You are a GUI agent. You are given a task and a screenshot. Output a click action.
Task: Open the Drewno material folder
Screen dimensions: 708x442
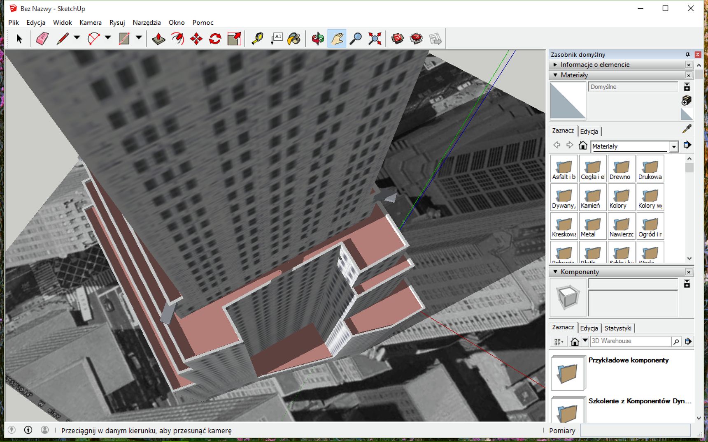(621, 169)
